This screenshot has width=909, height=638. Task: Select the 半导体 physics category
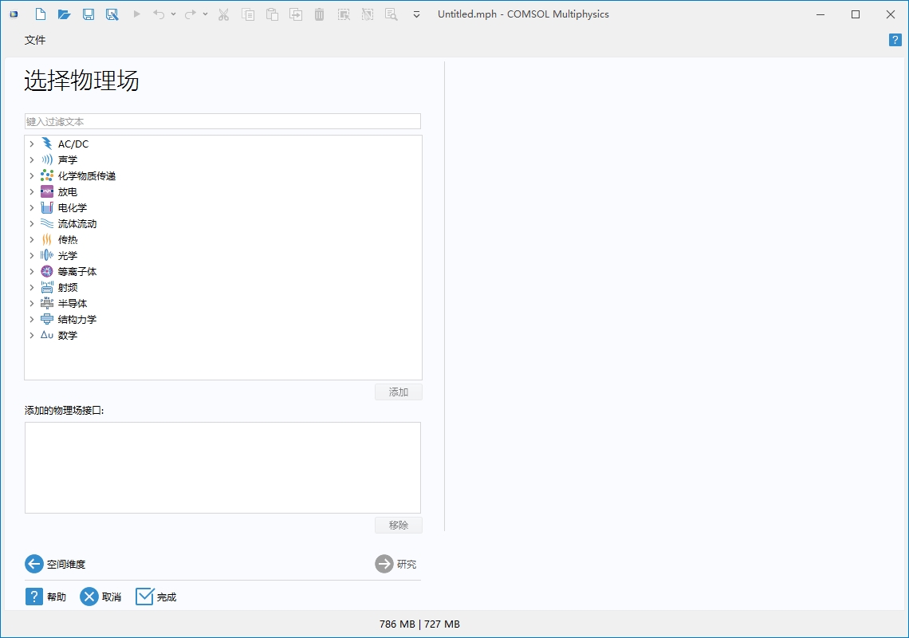[x=73, y=304]
